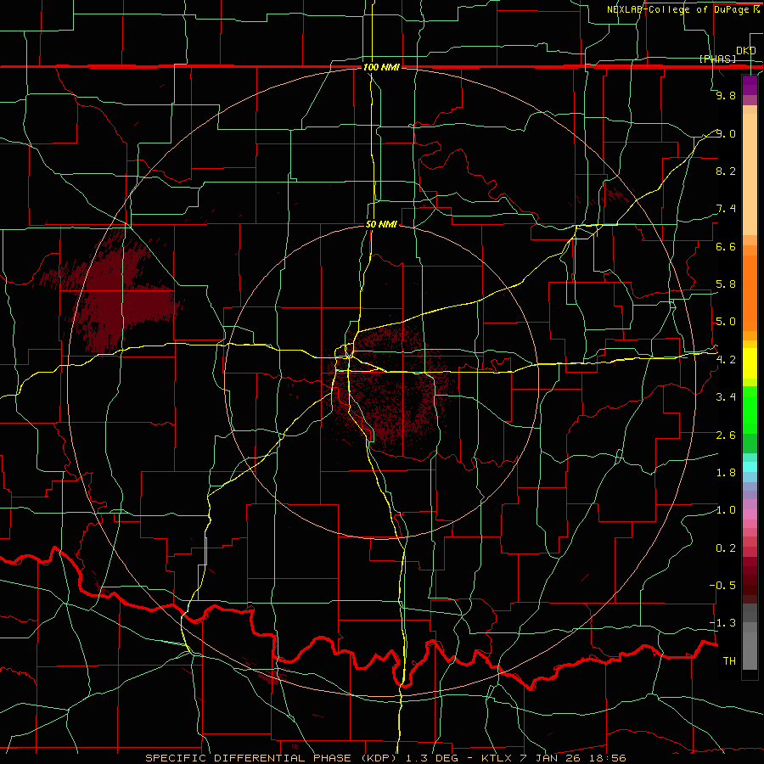Select the 50 NMI range ring label
The image size is (764, 764).
381,225
